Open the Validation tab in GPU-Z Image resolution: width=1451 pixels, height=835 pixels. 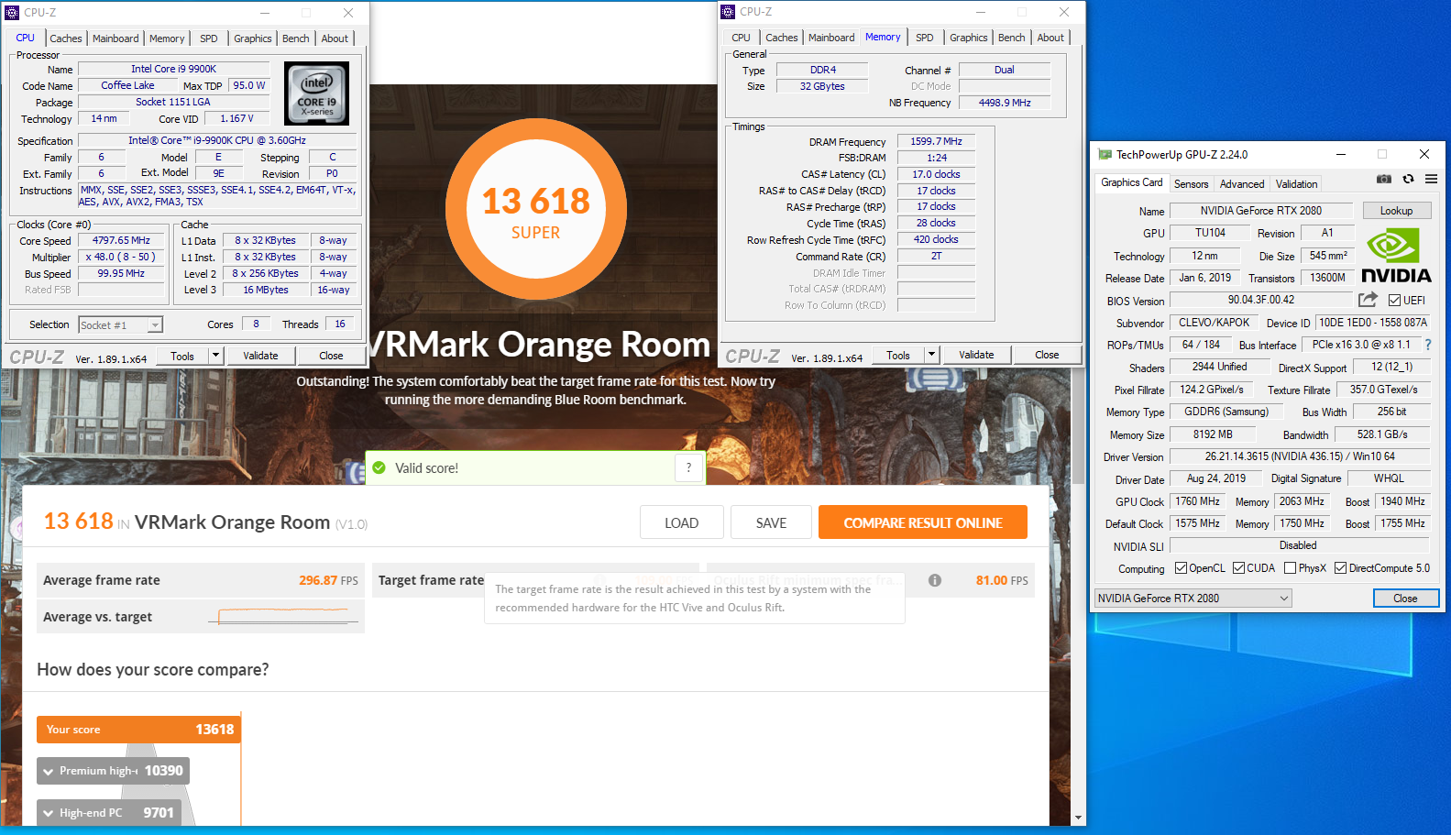point(1296,184)
